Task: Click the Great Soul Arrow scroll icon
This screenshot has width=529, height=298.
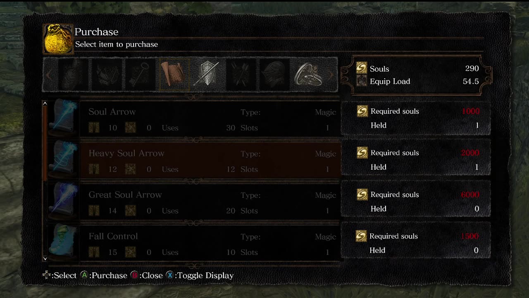Action: coord(64,202)
